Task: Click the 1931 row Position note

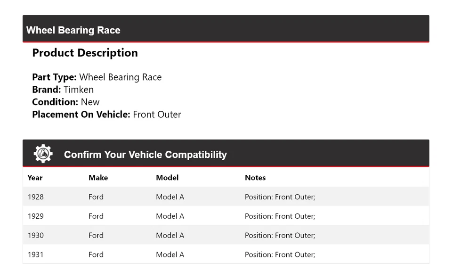Action: click(280, 255)
